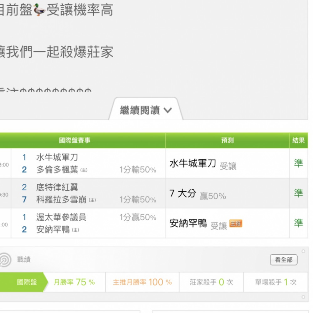
Task: Click score 2 for 底特律紅翼
Action: click(24, 187)
